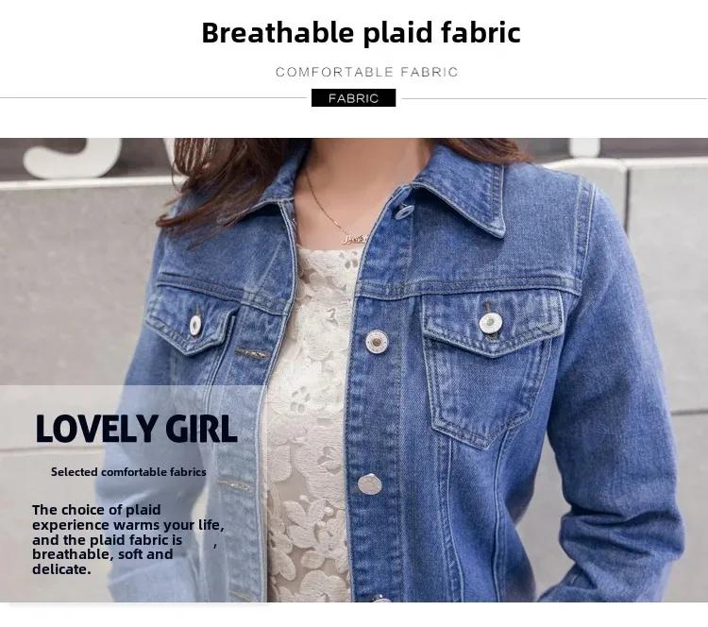The image size is (708, 627).
Task: Click the blue button beneath the collar
Action: click(405, 211)
